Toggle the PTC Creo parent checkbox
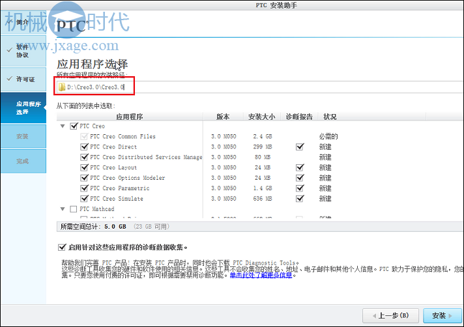464x327 pixels. (x=74, y=126)
